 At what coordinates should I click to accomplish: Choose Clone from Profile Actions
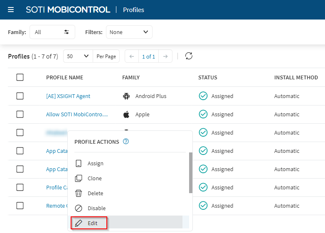(x=128, y=178)
